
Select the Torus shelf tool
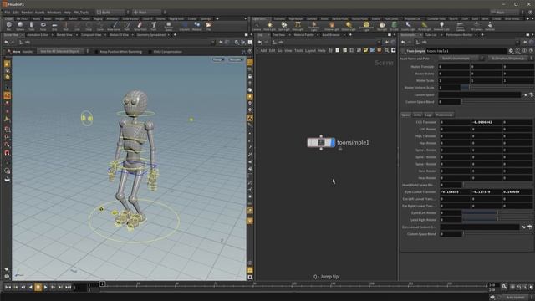click(x=43, y=26)
